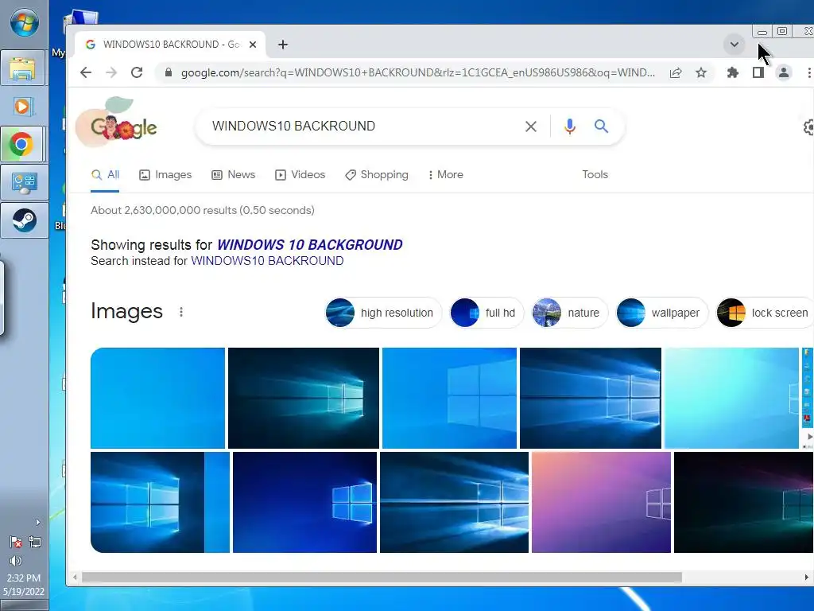Viewport: 814px width, 611px height.
Task: Filter images by full hd chip
Action: [x=486, y=313]
